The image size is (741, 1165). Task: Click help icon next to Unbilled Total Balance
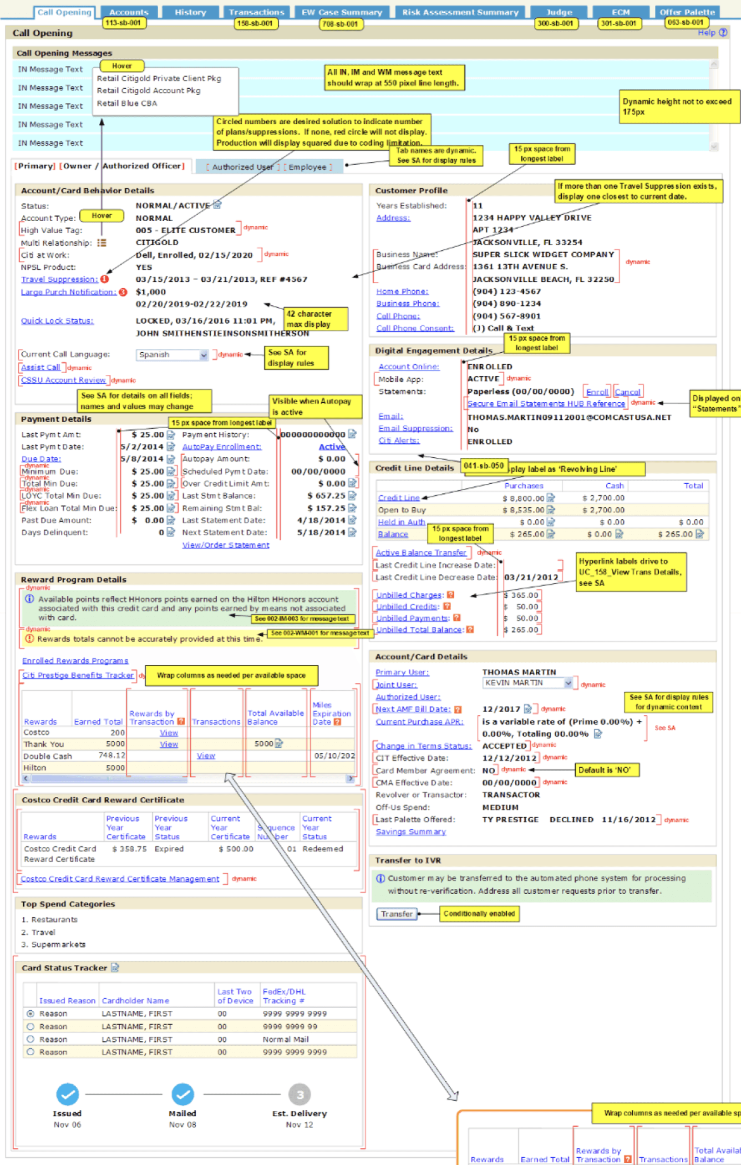[x=470, y=629]
